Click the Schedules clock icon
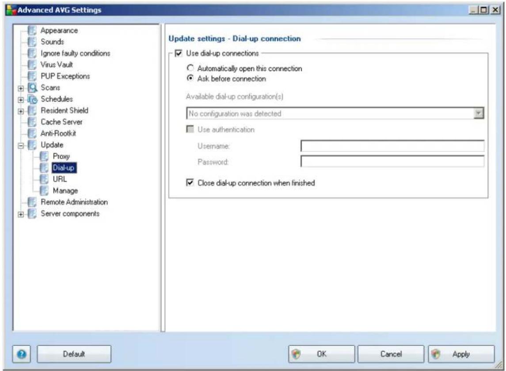Image resolution: width=506 pixels, height=371 pixels. [x=32, y=99]
